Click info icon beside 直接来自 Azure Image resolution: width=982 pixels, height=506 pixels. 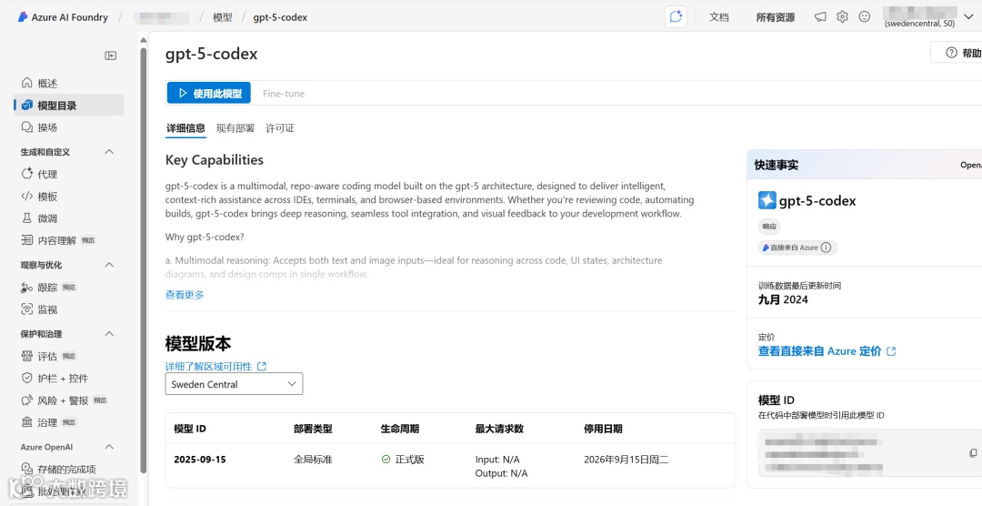(x=826, y=247)
